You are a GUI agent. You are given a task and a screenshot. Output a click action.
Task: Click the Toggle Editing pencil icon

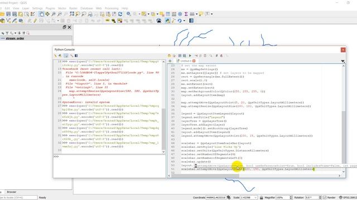pos(35,21)
